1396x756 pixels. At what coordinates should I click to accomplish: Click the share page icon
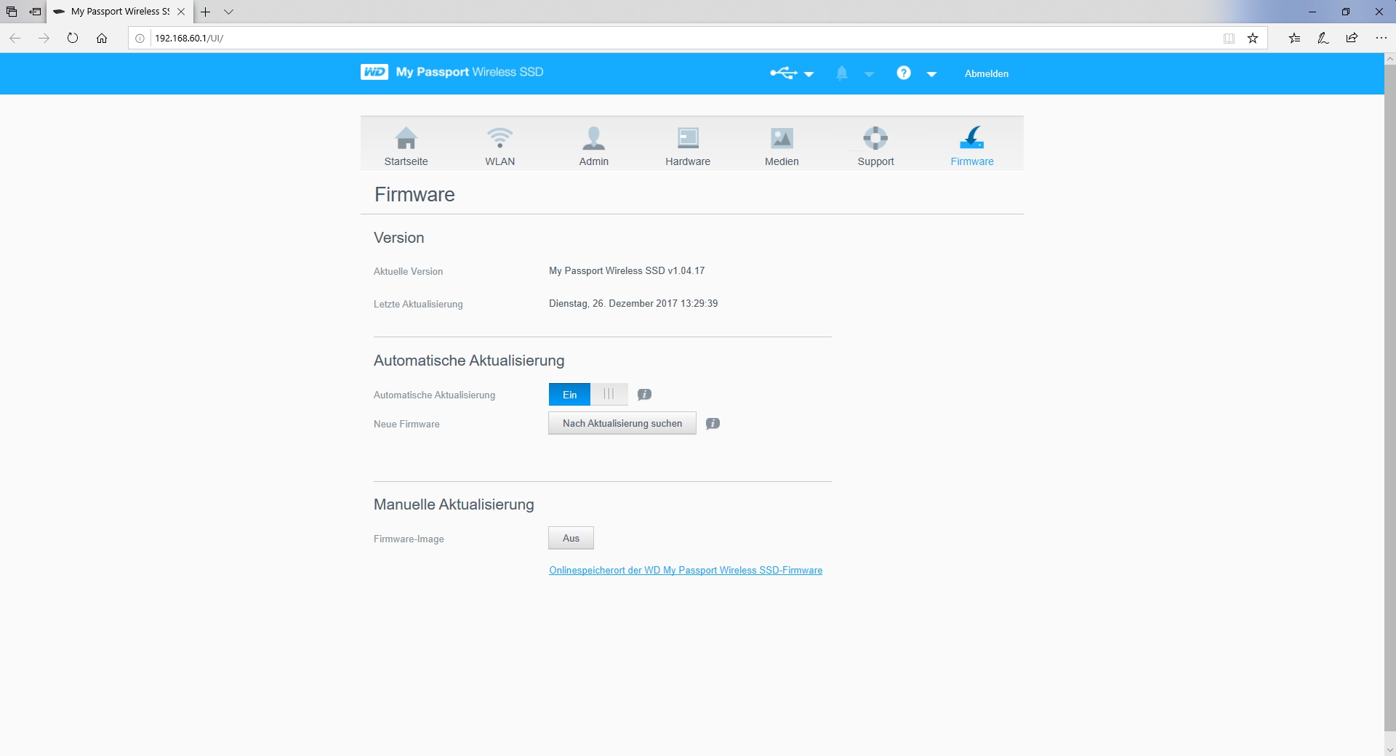click(x=1352, y=39)
